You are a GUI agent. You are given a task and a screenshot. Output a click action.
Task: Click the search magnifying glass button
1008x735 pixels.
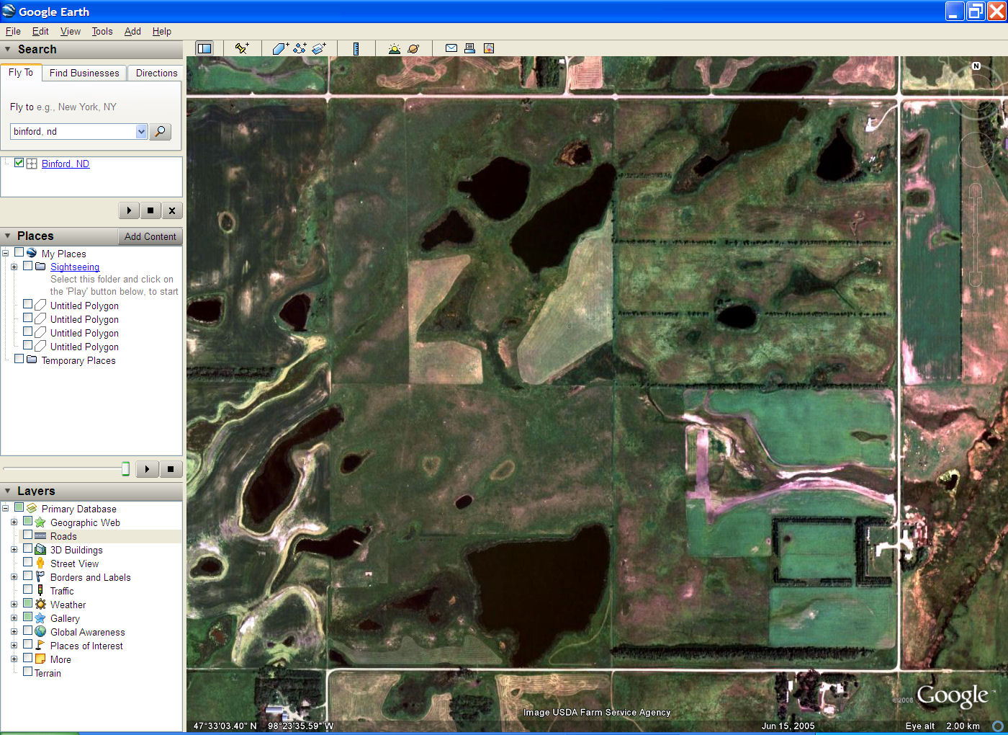point(160,131)
